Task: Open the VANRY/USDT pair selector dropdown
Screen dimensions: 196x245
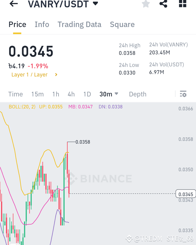Action: tap(63, 4)
